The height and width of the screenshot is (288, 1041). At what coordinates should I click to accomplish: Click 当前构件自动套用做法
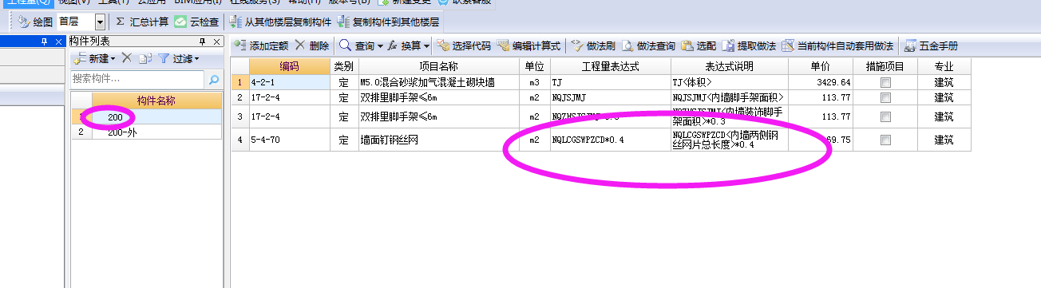(837, 46)
